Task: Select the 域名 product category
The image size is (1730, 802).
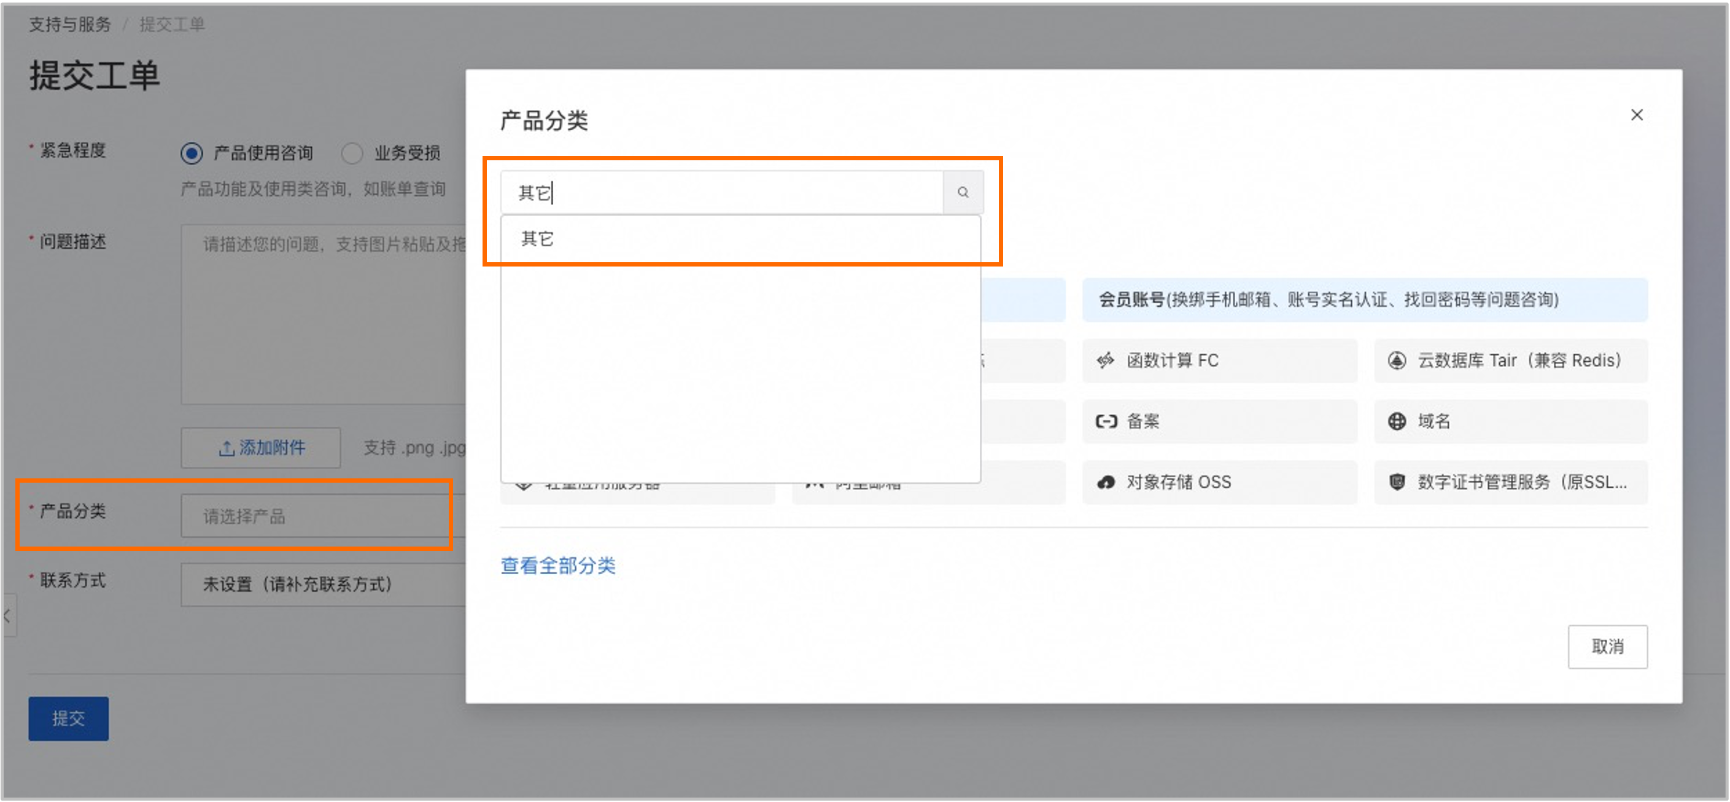Action: [1510, 421]
